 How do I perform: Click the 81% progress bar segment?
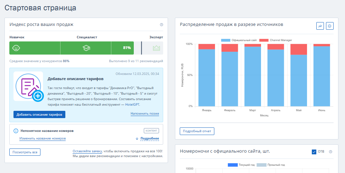[x=122, y=48]
